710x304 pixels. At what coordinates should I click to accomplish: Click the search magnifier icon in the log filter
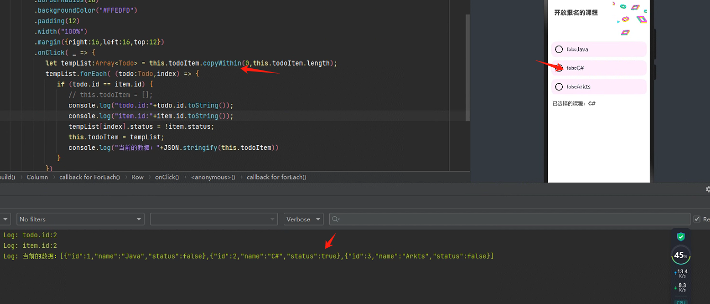click(336, 219)
